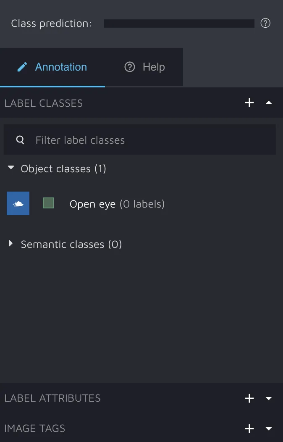The width and height of the screenshot is (283, 442).
Task: Expand the Label Attributes panel with the arrow
Action: [x=269, y=398]
